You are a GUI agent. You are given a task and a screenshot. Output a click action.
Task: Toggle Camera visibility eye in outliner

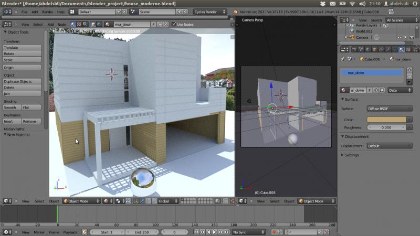coord(400,38)
